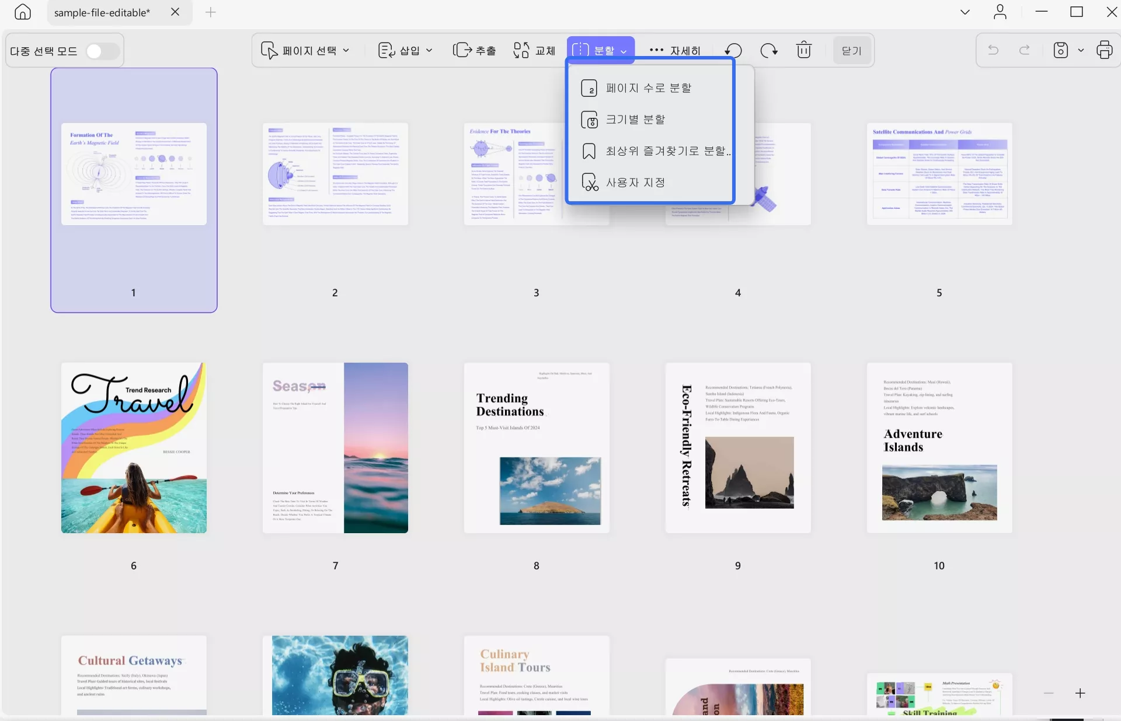Switch to the sample-file-editable tab
The height and width of the screenshot is (721, 1121).
point(102,12)
